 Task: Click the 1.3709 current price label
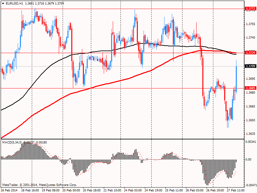tap(251, 66)
